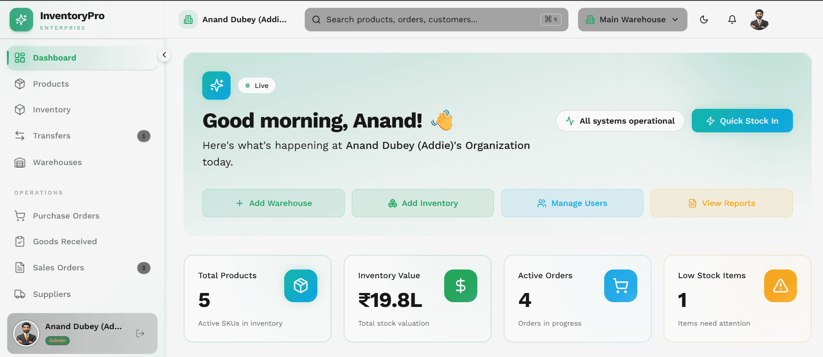Toggle dark mode with the moon icon
This screenshot has width=823, height=357.
(704, 20)
